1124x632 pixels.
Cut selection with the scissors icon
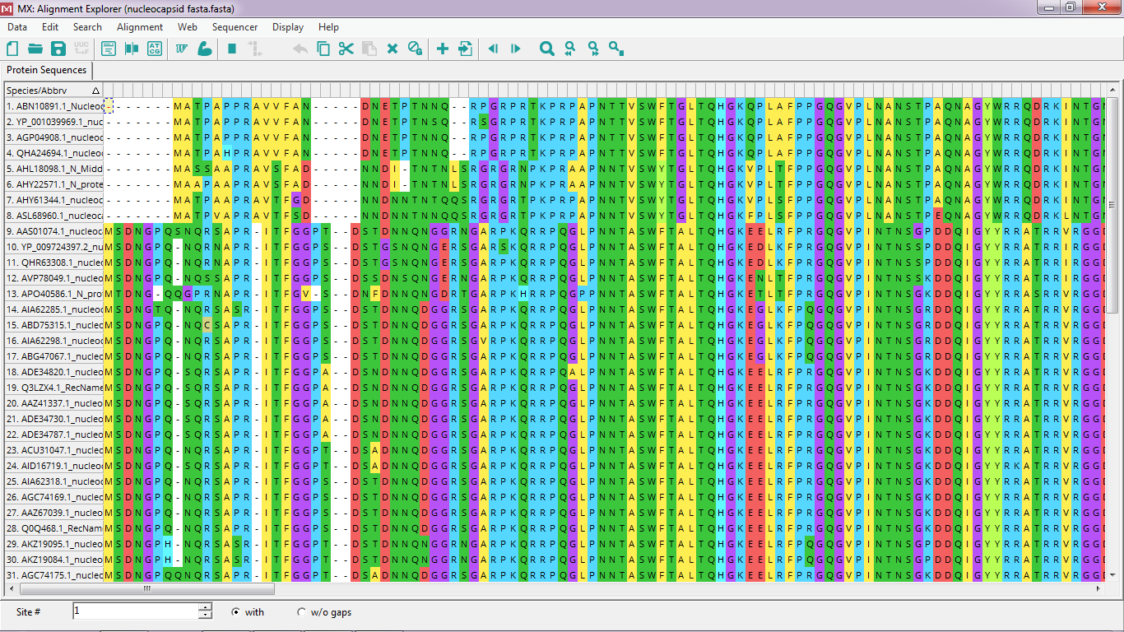[346, 49]
